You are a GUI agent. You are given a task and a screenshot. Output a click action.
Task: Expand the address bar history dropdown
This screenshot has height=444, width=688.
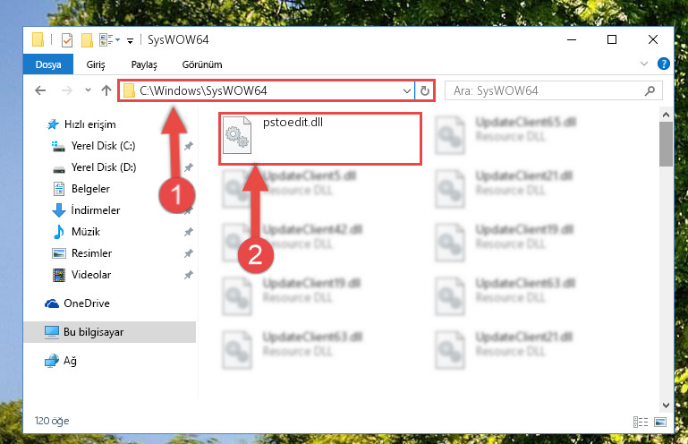(407, 91)
